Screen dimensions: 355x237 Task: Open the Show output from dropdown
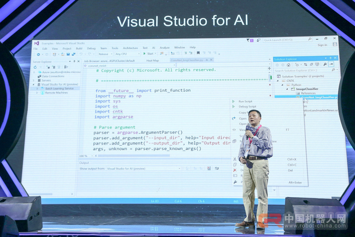point(129,169)
